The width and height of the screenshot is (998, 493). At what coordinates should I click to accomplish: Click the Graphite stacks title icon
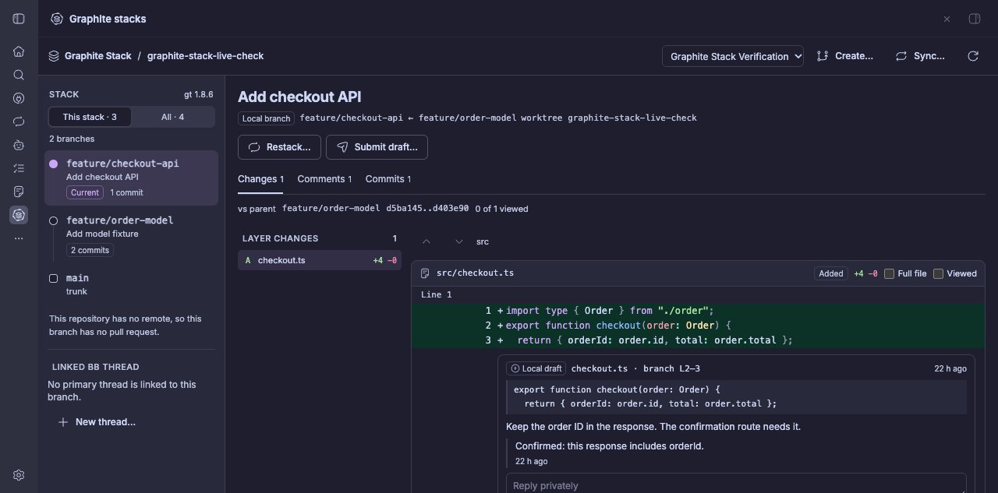pos(56,19)
